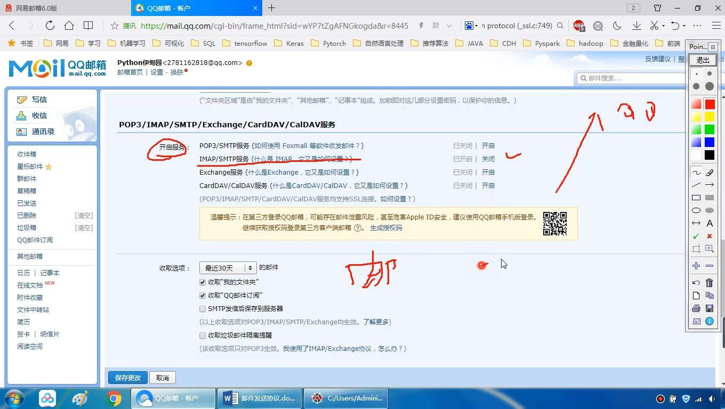The image size is (725, 409).
Task: Open the 最近30天 dropdown
Action: pos(228,268)
